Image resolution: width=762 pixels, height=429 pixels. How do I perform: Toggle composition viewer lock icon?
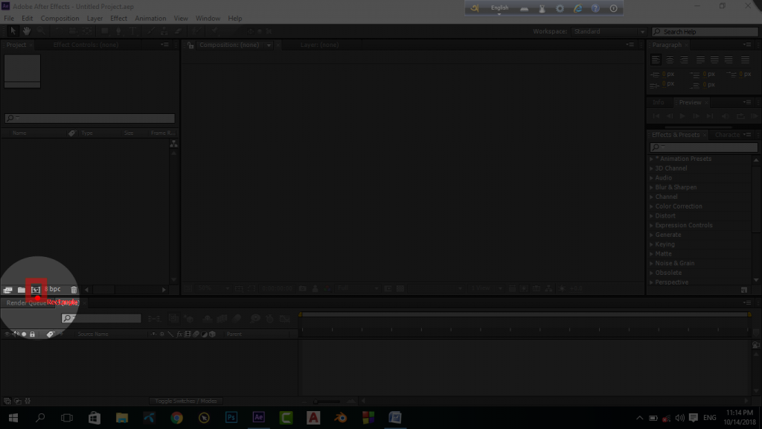(190, 45)
